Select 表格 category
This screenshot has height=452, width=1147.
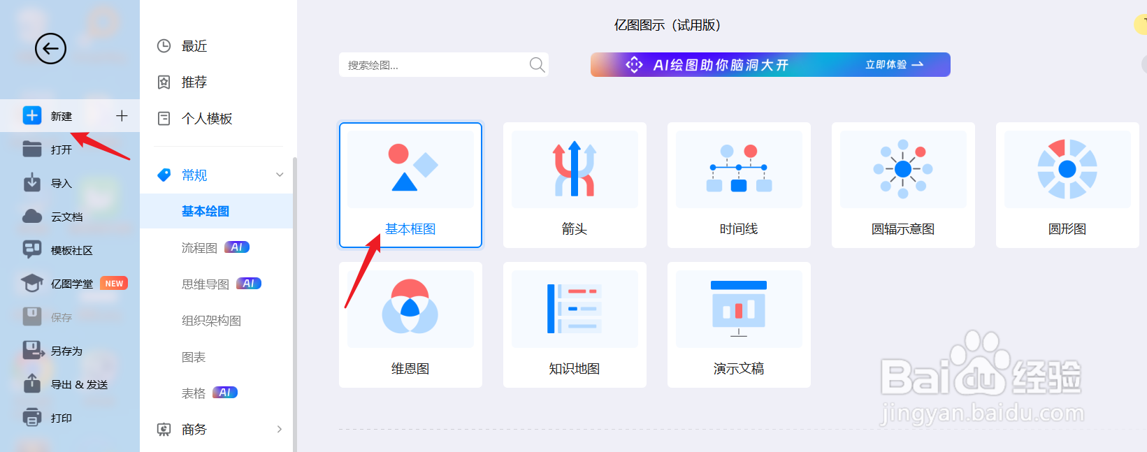(194, 393)
